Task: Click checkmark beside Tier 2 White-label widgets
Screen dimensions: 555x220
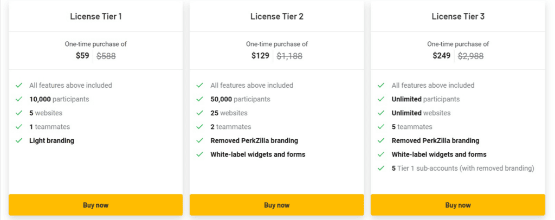Action: point(200,154)
